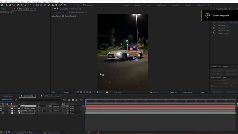Select the Brush tool
Image resolution: width=238 pixels, height=134 pixels.
coord(49,5)
